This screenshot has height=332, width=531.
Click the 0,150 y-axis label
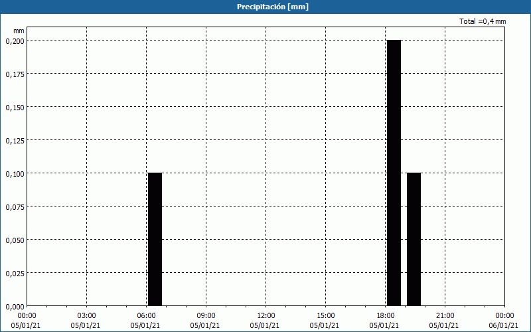[15, 108]
